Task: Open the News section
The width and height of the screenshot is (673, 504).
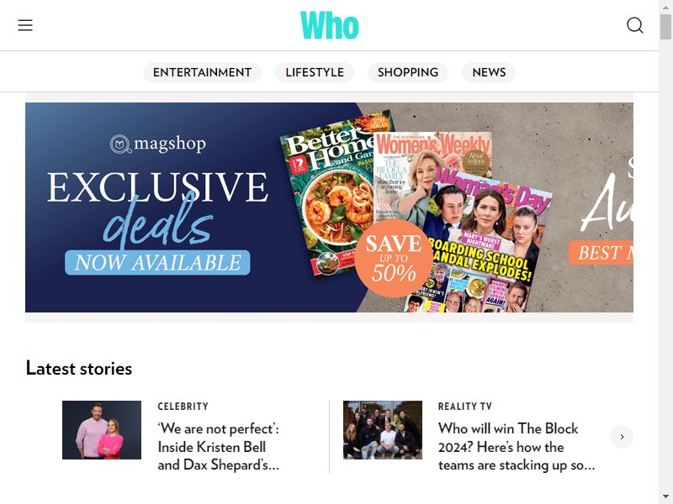Action: [489, 72]
